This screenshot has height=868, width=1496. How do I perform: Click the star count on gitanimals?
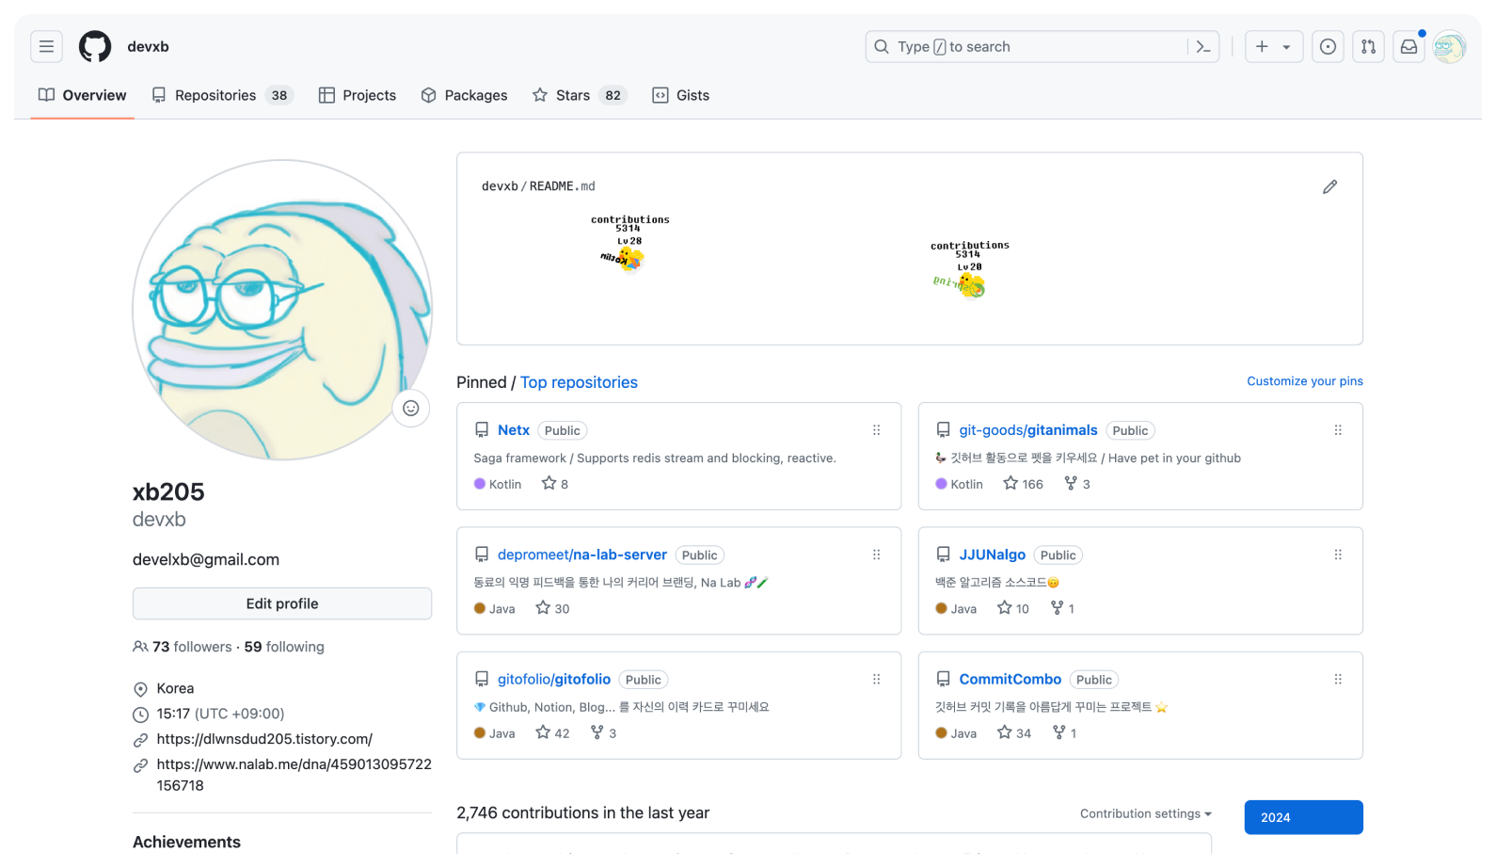tap(1023, 484)
